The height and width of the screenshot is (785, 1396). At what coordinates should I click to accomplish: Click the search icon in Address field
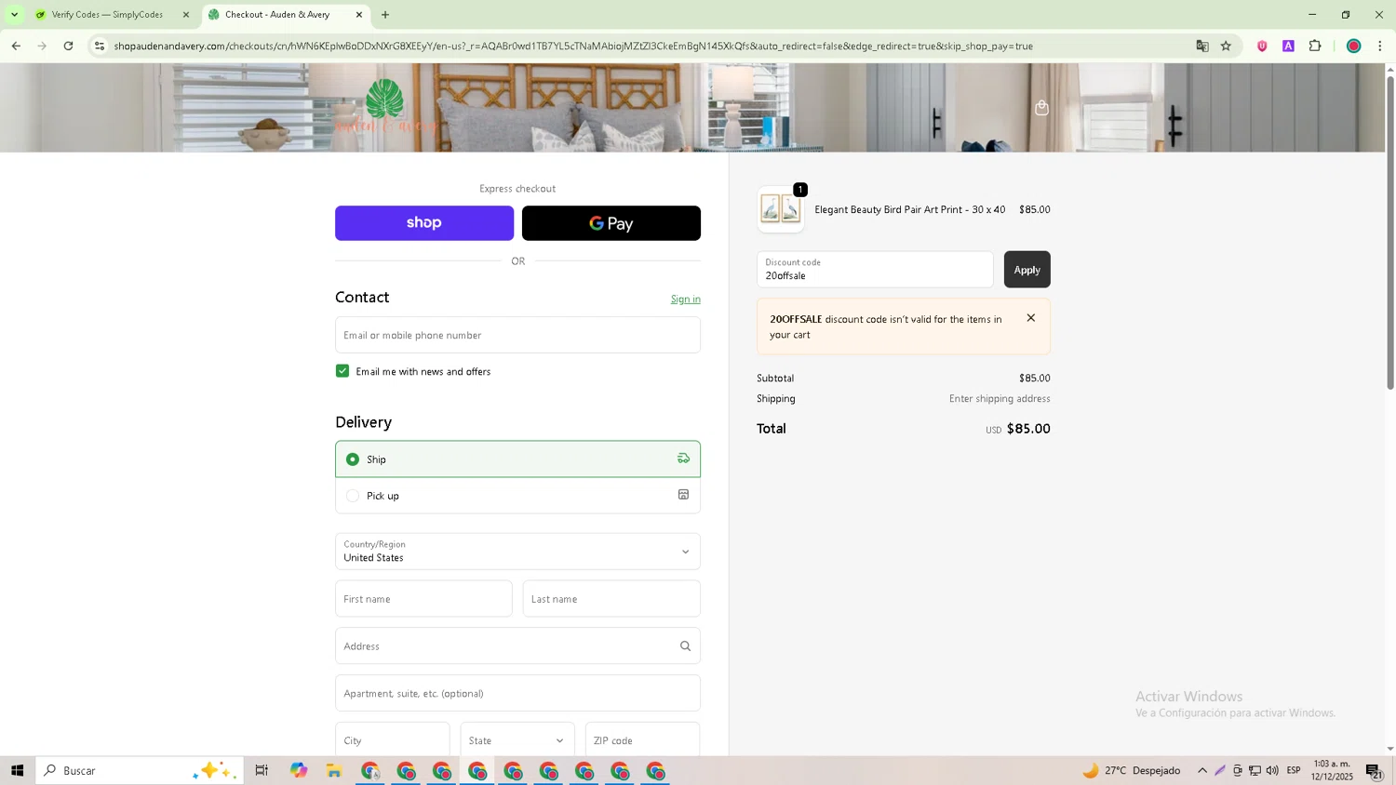coord(685,646)
